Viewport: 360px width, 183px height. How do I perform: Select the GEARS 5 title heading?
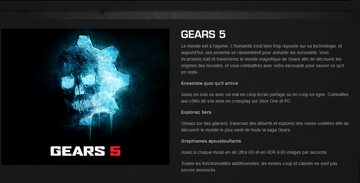tap(203, 34)
